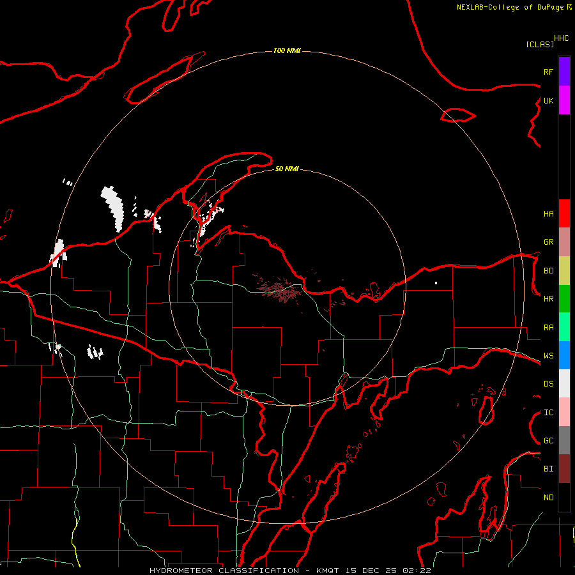The image size is (575, 575).
Task: Click the BD yellow legend swatch
Action: (x=564, y=270)
